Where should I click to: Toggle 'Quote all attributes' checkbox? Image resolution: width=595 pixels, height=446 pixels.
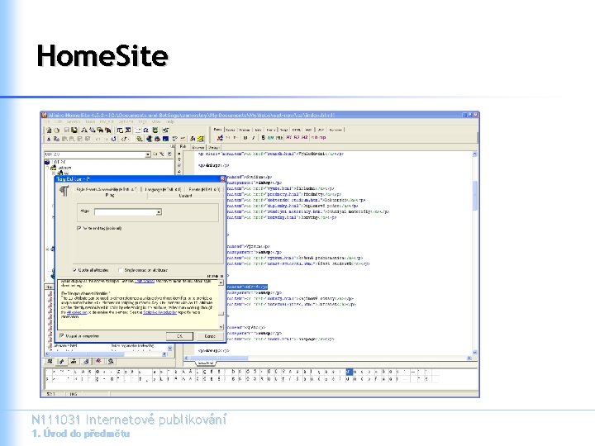[74, 270]
